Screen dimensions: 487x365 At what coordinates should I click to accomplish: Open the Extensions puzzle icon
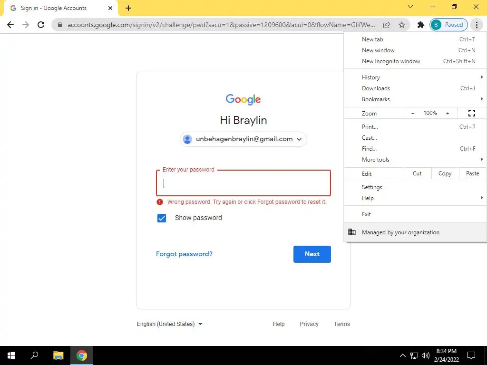point(421,25)
